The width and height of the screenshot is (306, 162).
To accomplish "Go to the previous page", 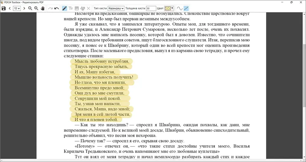I will (9, 8).
